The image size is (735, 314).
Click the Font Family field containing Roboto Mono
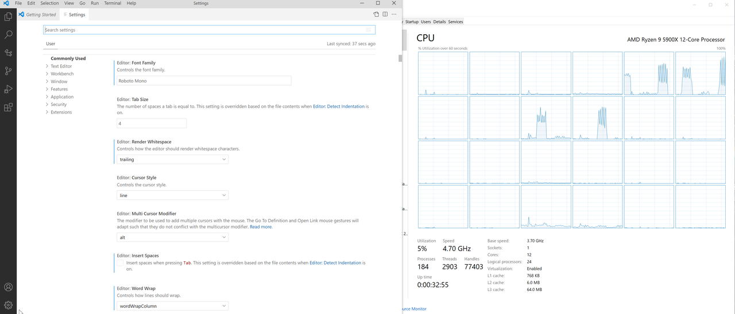[204, 81]
